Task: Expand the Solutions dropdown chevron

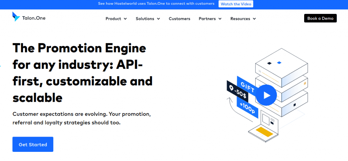Action: 158,19
